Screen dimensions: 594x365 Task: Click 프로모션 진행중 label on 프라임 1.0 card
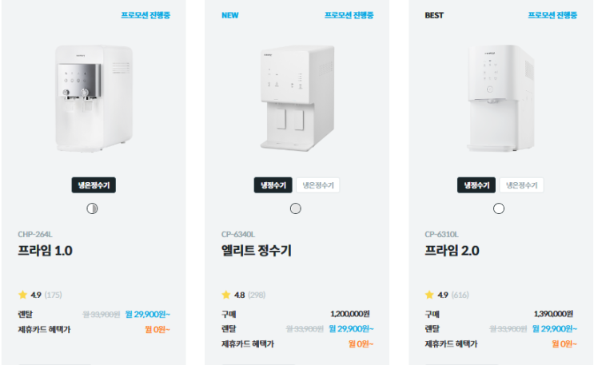pos(146,15)
